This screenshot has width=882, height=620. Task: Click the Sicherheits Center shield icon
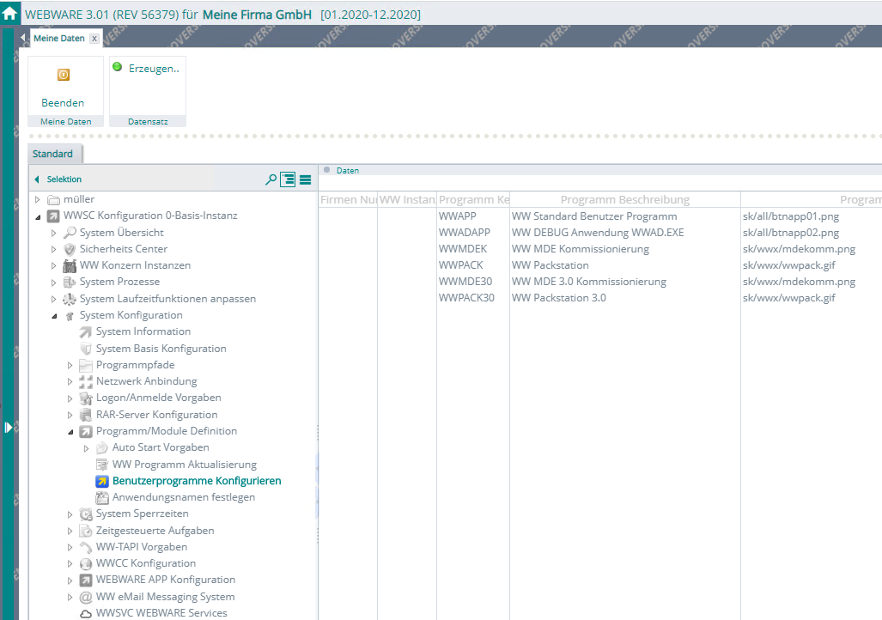(70, 249)
